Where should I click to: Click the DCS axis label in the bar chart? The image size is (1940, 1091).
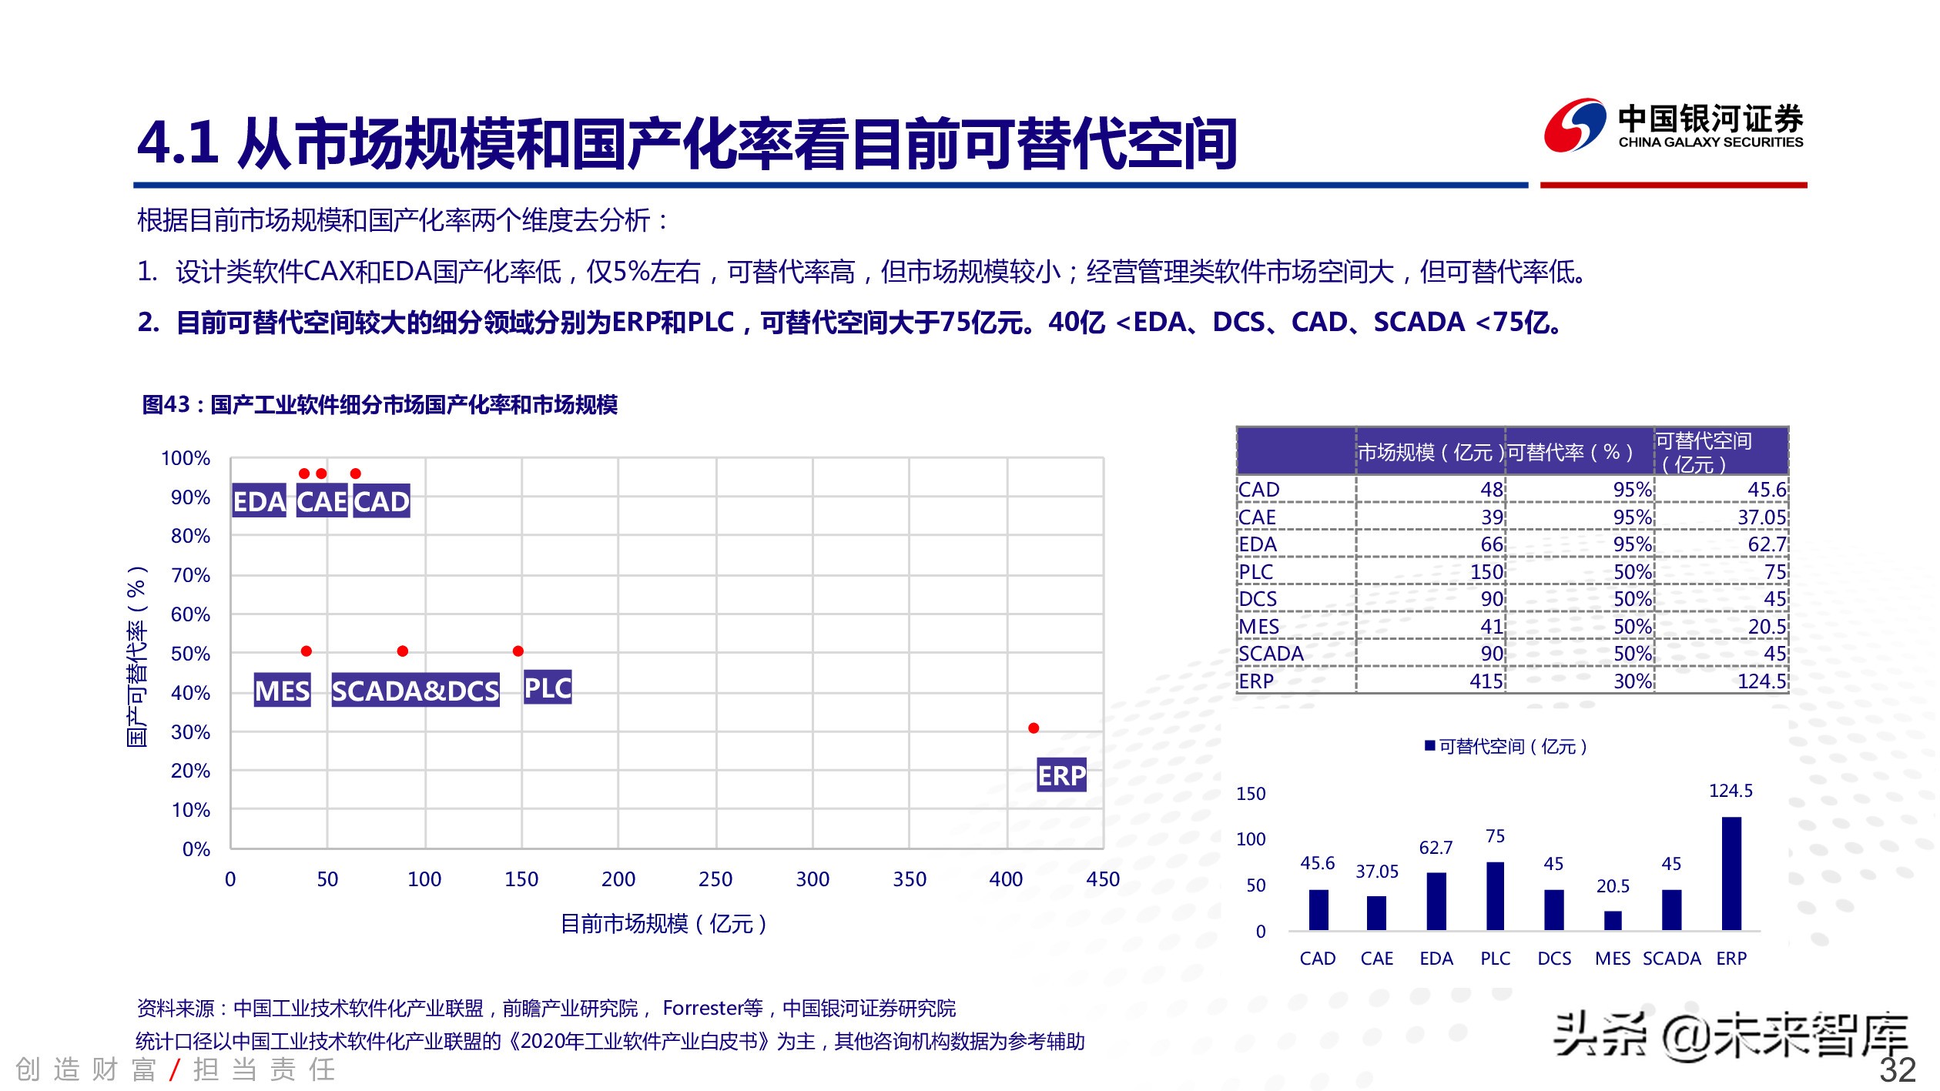[x=1554, y=959]
